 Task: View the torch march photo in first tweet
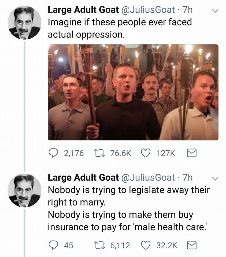[133, 92]
